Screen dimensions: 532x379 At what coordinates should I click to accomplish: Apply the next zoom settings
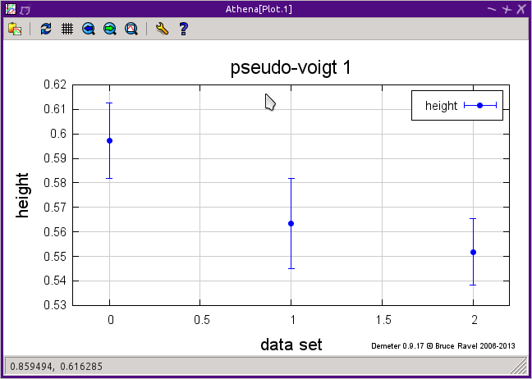109,29
